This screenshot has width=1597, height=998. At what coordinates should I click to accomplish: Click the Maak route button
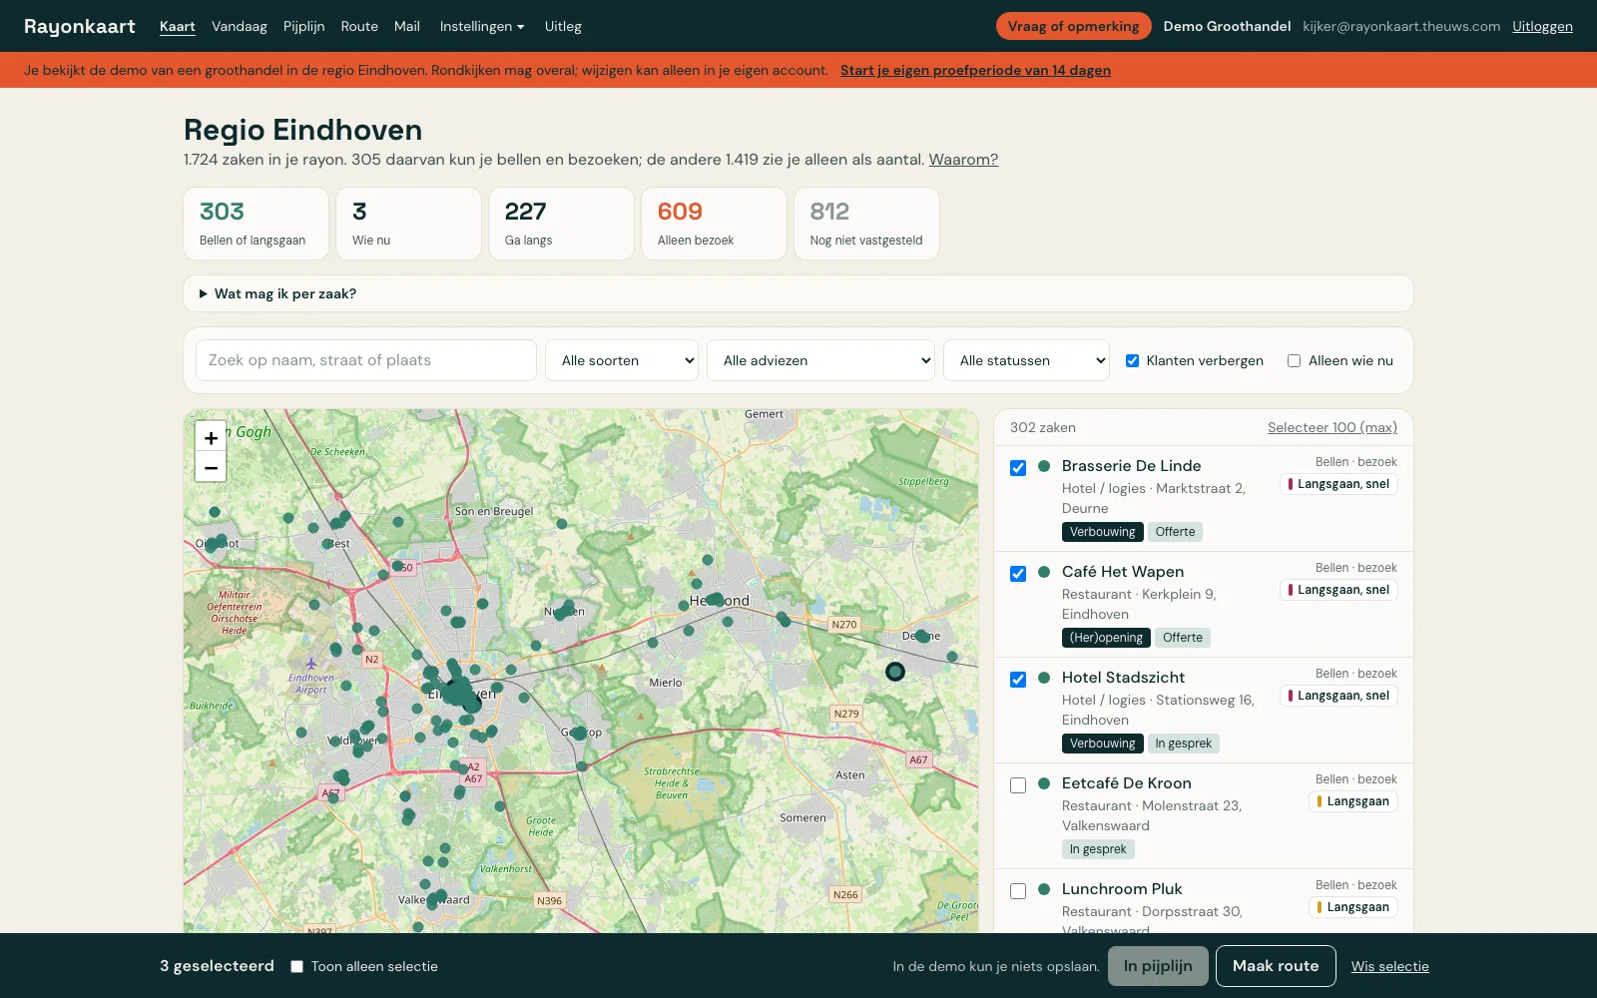(x=1276, y=966)
